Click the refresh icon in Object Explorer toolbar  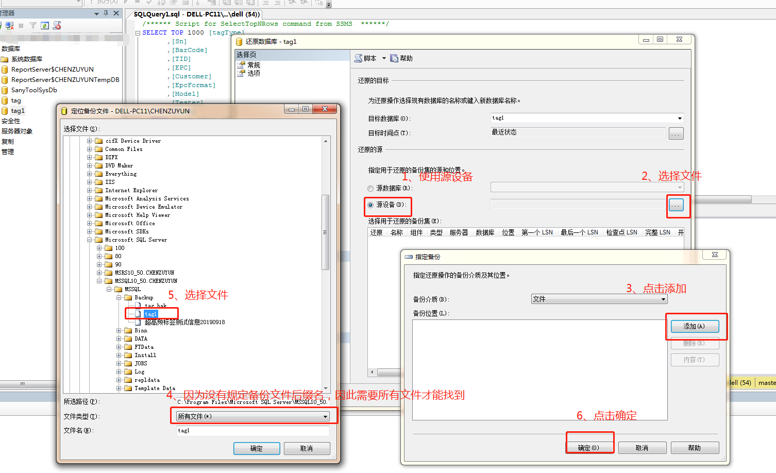[45, 25]
